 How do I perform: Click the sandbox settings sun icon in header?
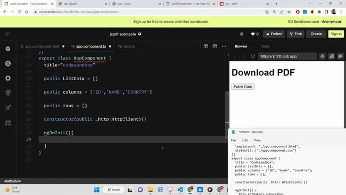(242, 34)
